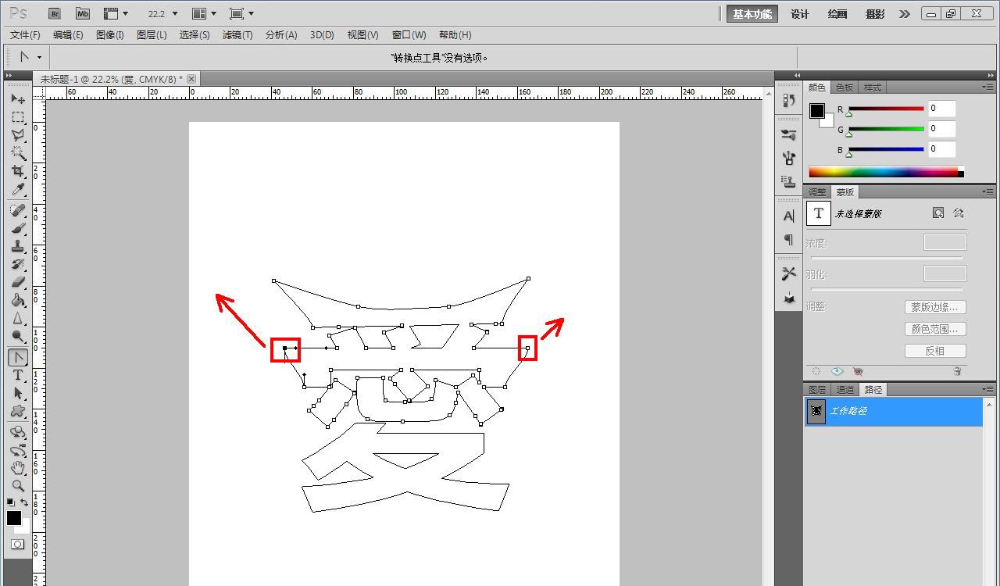Click the delete mask trash icon
The height and width of the screenshot is (586, 1000).
pyautogui.click(x=957, y=371)
